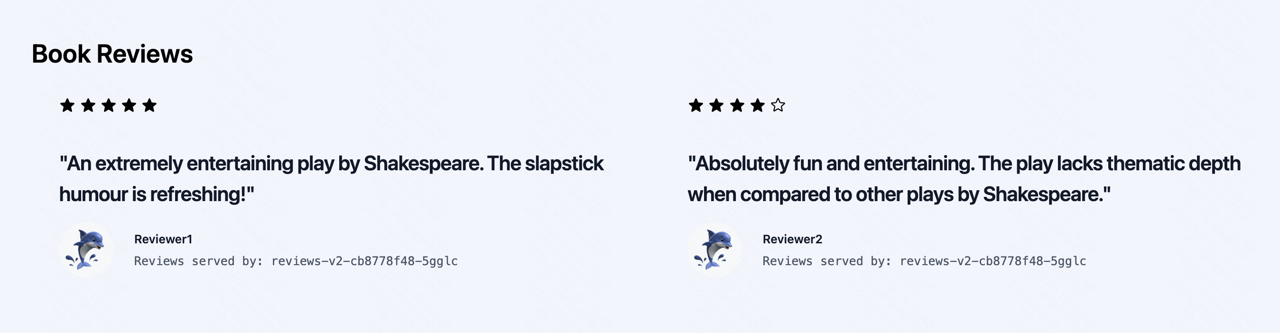
Task: Select the fourth filled star for Reviewer2
Action: pos(757,105)
